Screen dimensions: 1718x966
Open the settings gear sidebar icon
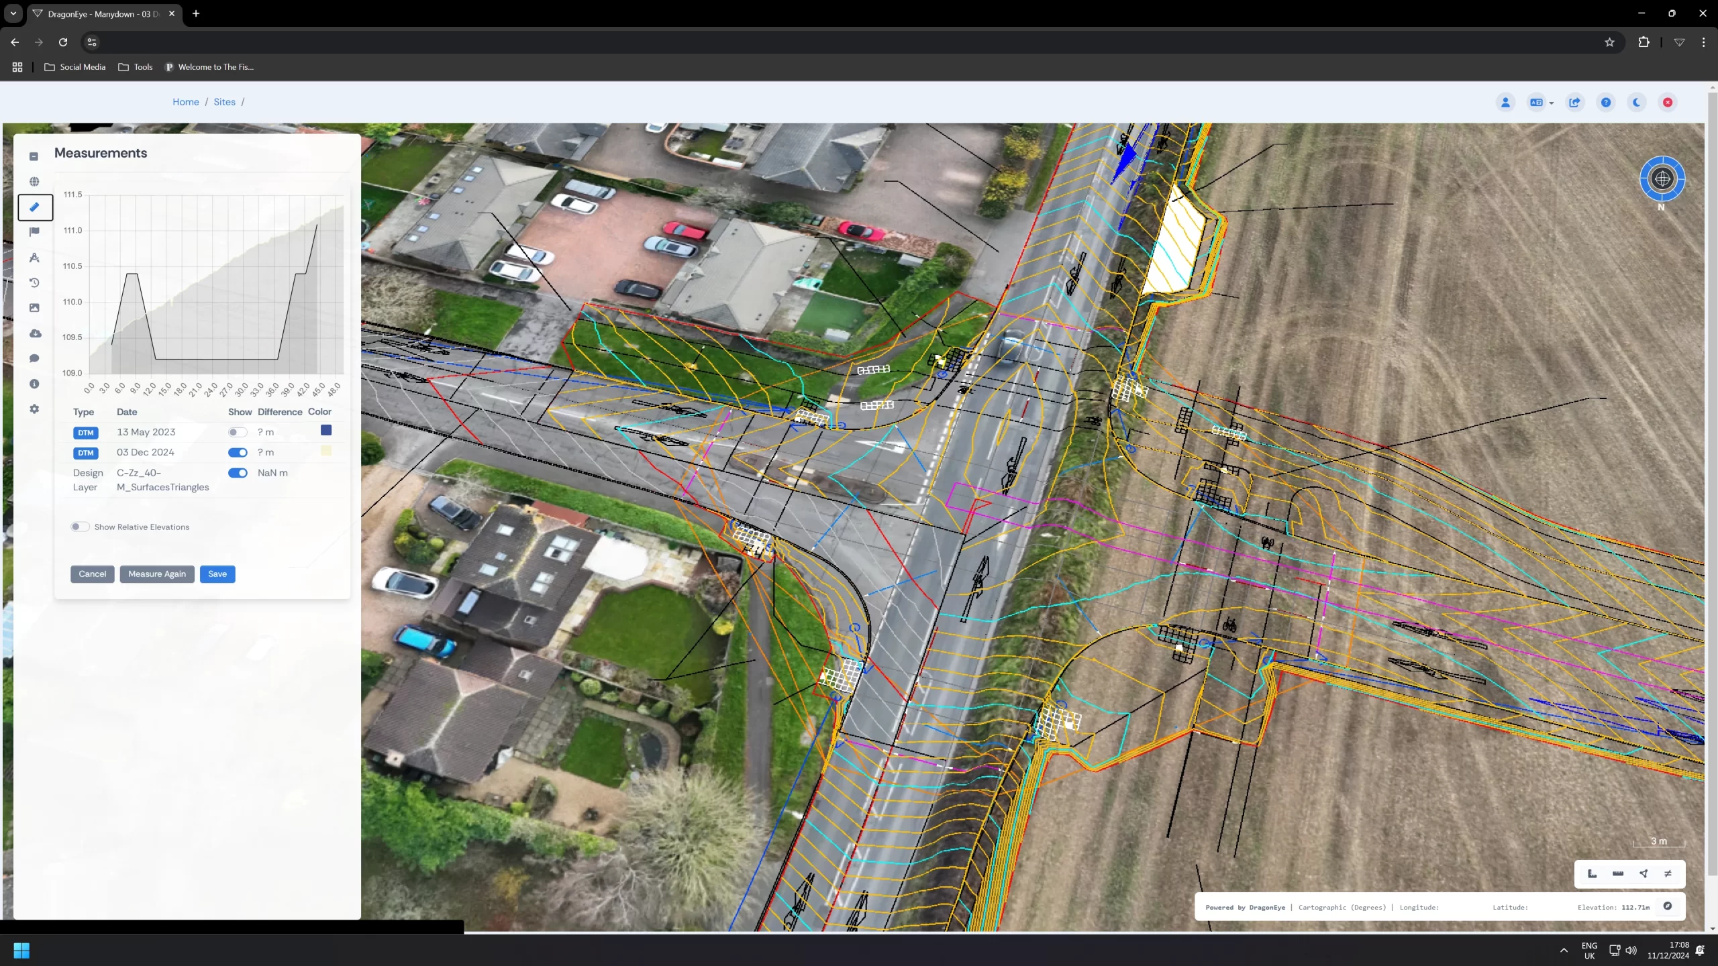pyautogui.click(x=34, y=409)
